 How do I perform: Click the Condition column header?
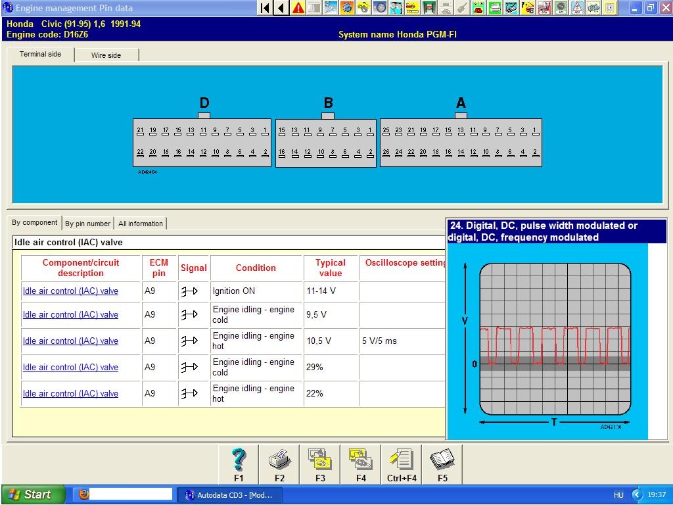pos(256,268)
